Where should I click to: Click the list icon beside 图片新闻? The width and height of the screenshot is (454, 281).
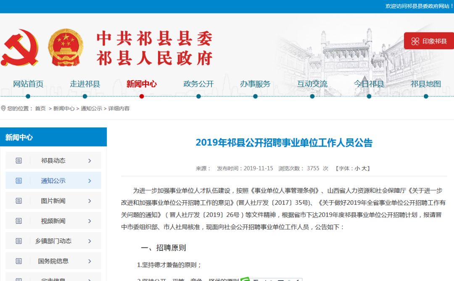tap(18, 200)
